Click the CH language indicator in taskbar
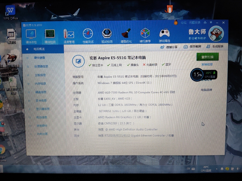The image size is (242, 181). 188,169
